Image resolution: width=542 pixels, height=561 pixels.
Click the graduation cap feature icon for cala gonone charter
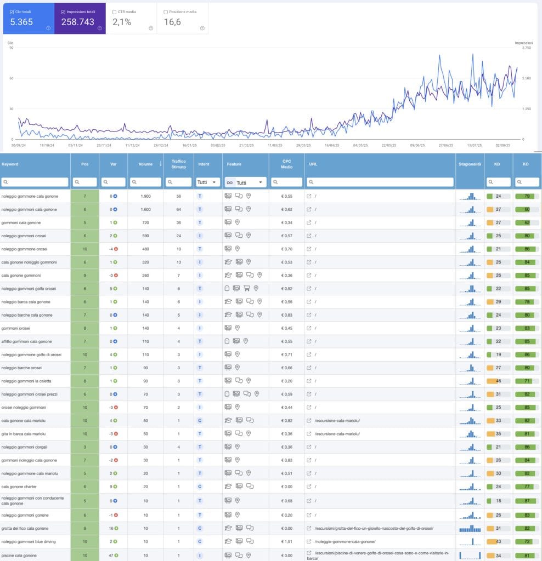pyautogui.click(x=228, y=486)
